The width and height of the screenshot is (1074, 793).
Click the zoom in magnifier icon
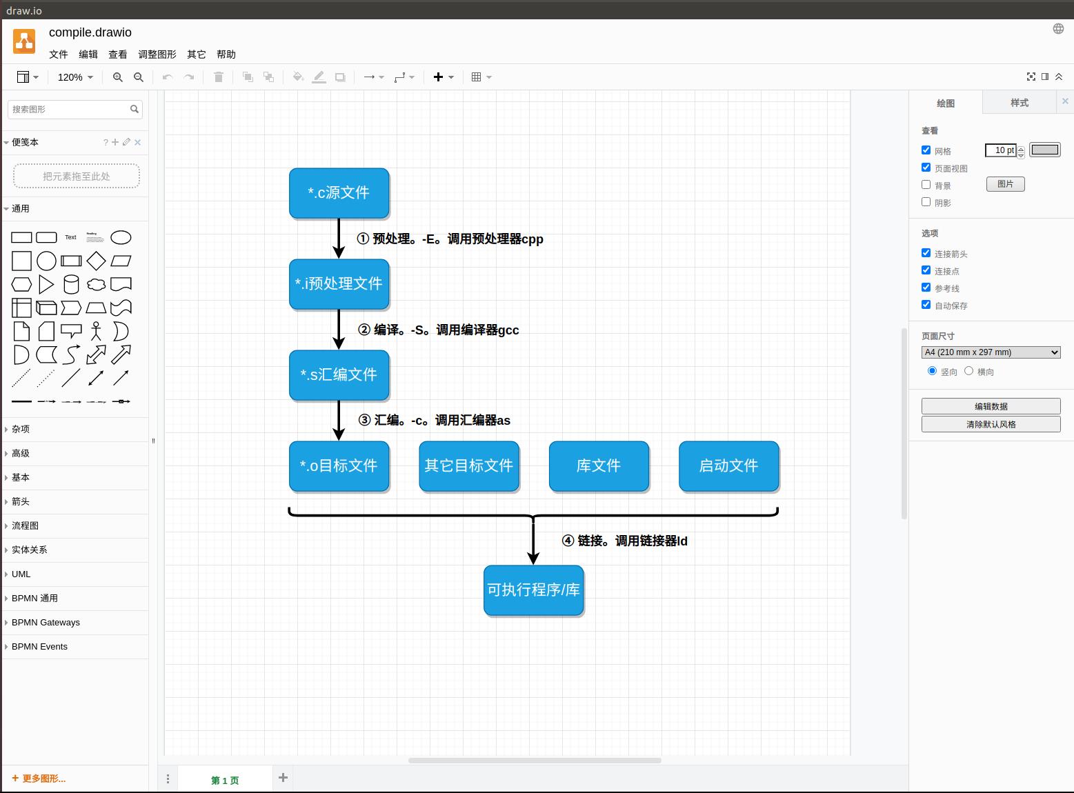[118, 77]
